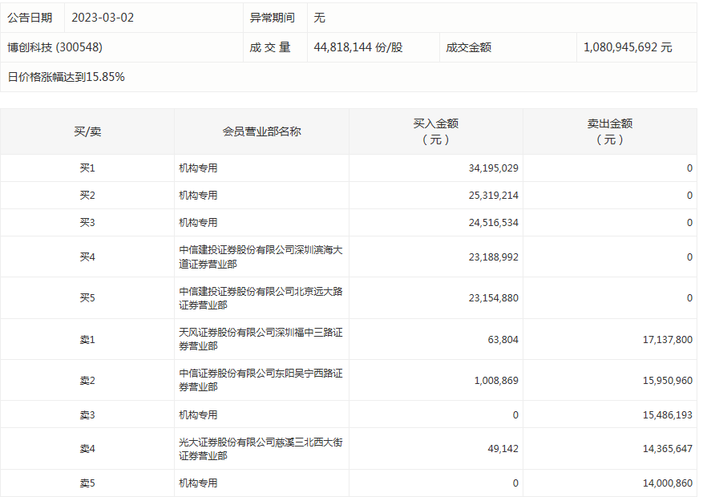
Task: Select sell amount 17,137,800
Action: coord(668,340)
